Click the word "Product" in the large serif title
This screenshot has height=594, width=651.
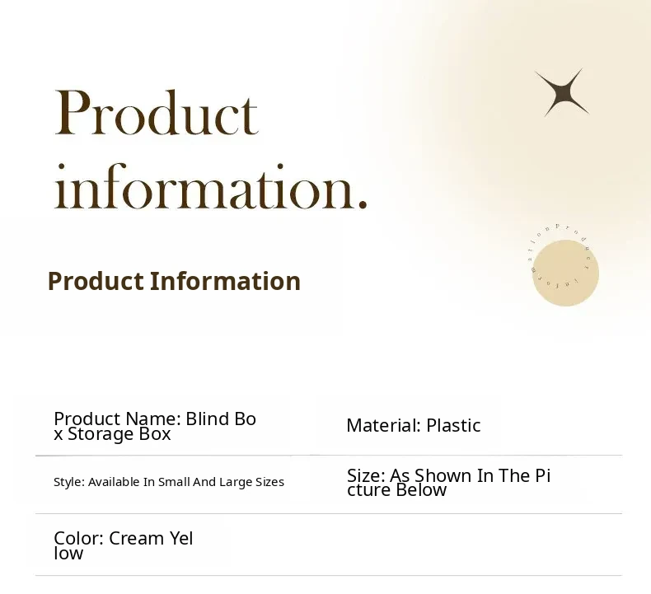tap(157, 114)
